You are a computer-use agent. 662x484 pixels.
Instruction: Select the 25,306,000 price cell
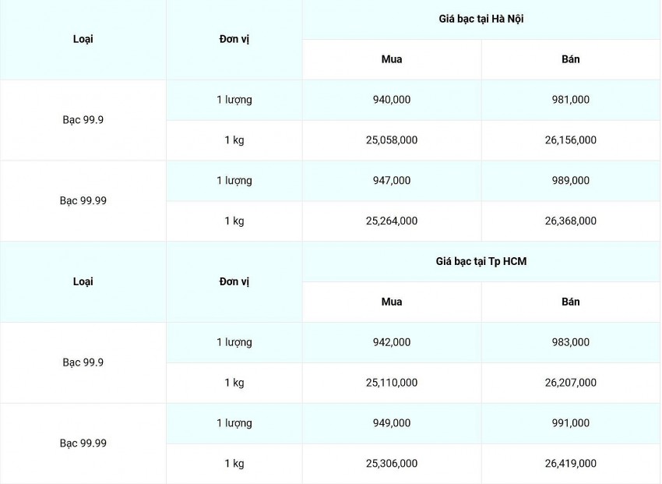pyautogui.click(x=392, y=464)
